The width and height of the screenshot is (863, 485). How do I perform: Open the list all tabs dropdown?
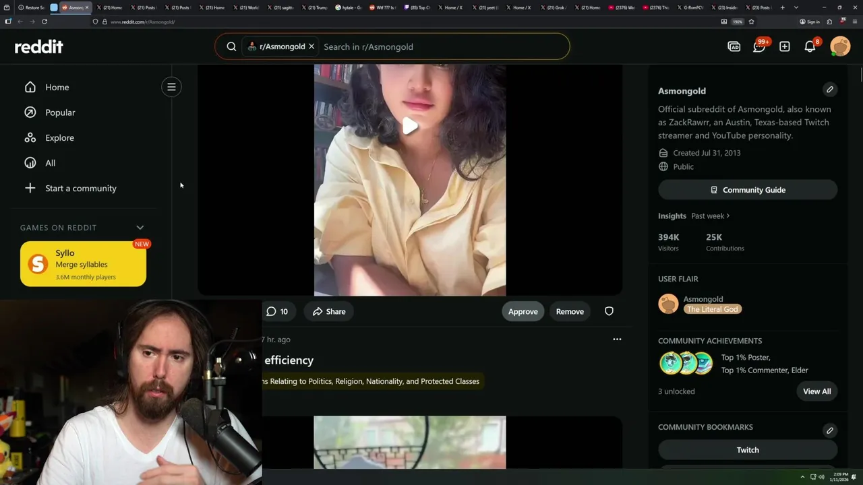796,7
